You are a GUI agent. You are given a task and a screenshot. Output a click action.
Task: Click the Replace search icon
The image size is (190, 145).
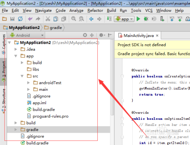[81, 19]
